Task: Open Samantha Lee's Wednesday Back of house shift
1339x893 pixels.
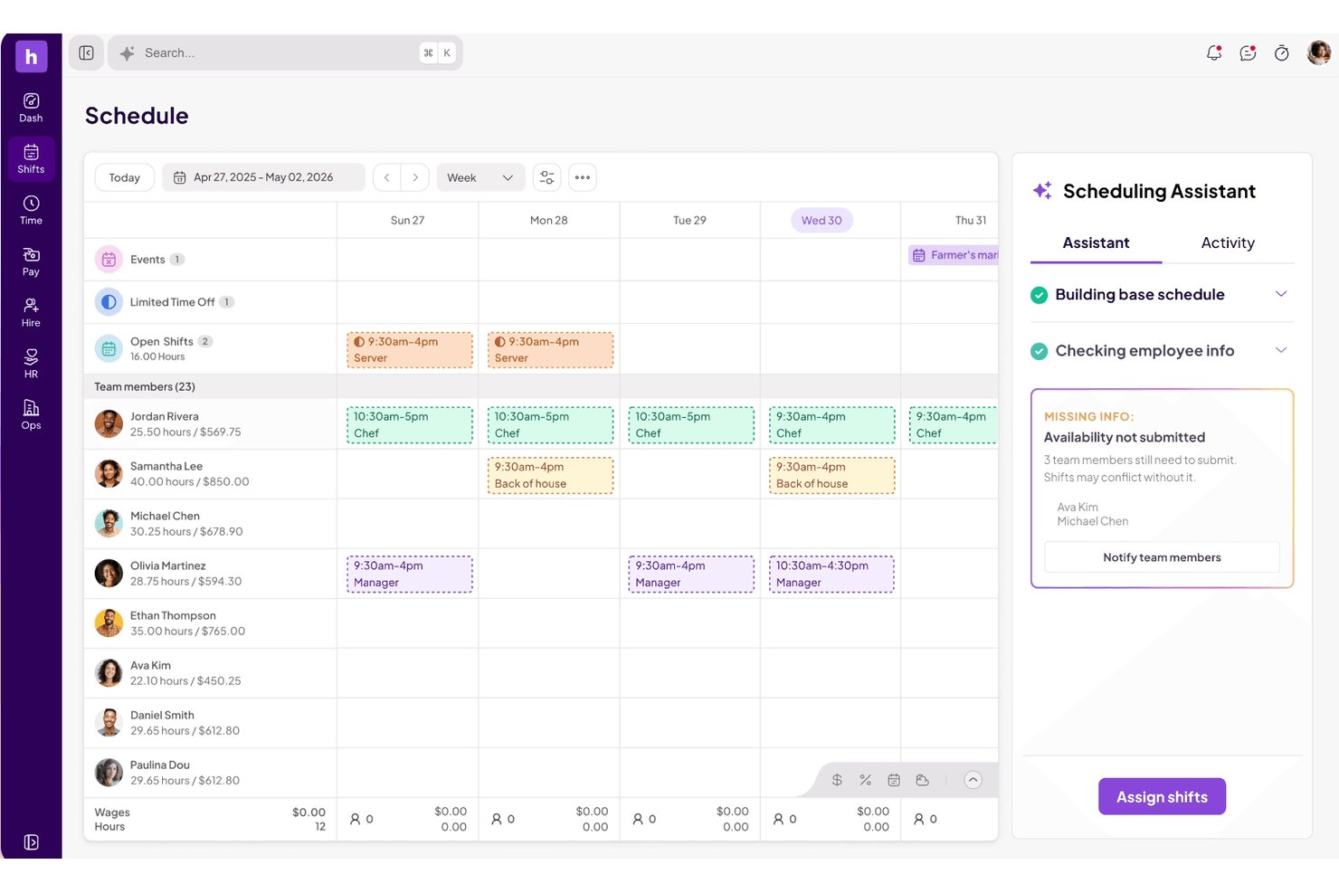Action: coord(831,475)
